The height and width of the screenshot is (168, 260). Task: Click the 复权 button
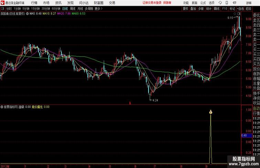186,9
